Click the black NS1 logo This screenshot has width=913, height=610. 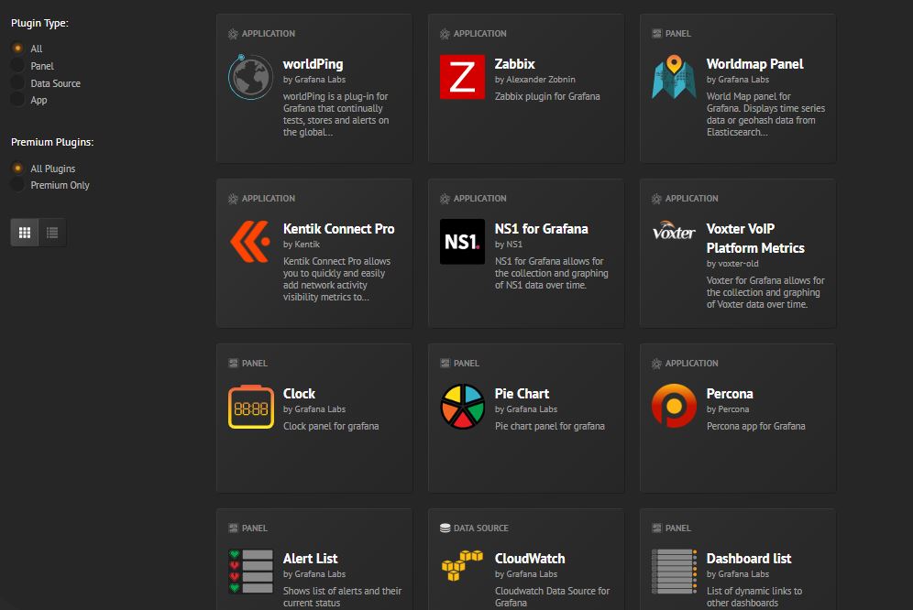tap(462, 242)
